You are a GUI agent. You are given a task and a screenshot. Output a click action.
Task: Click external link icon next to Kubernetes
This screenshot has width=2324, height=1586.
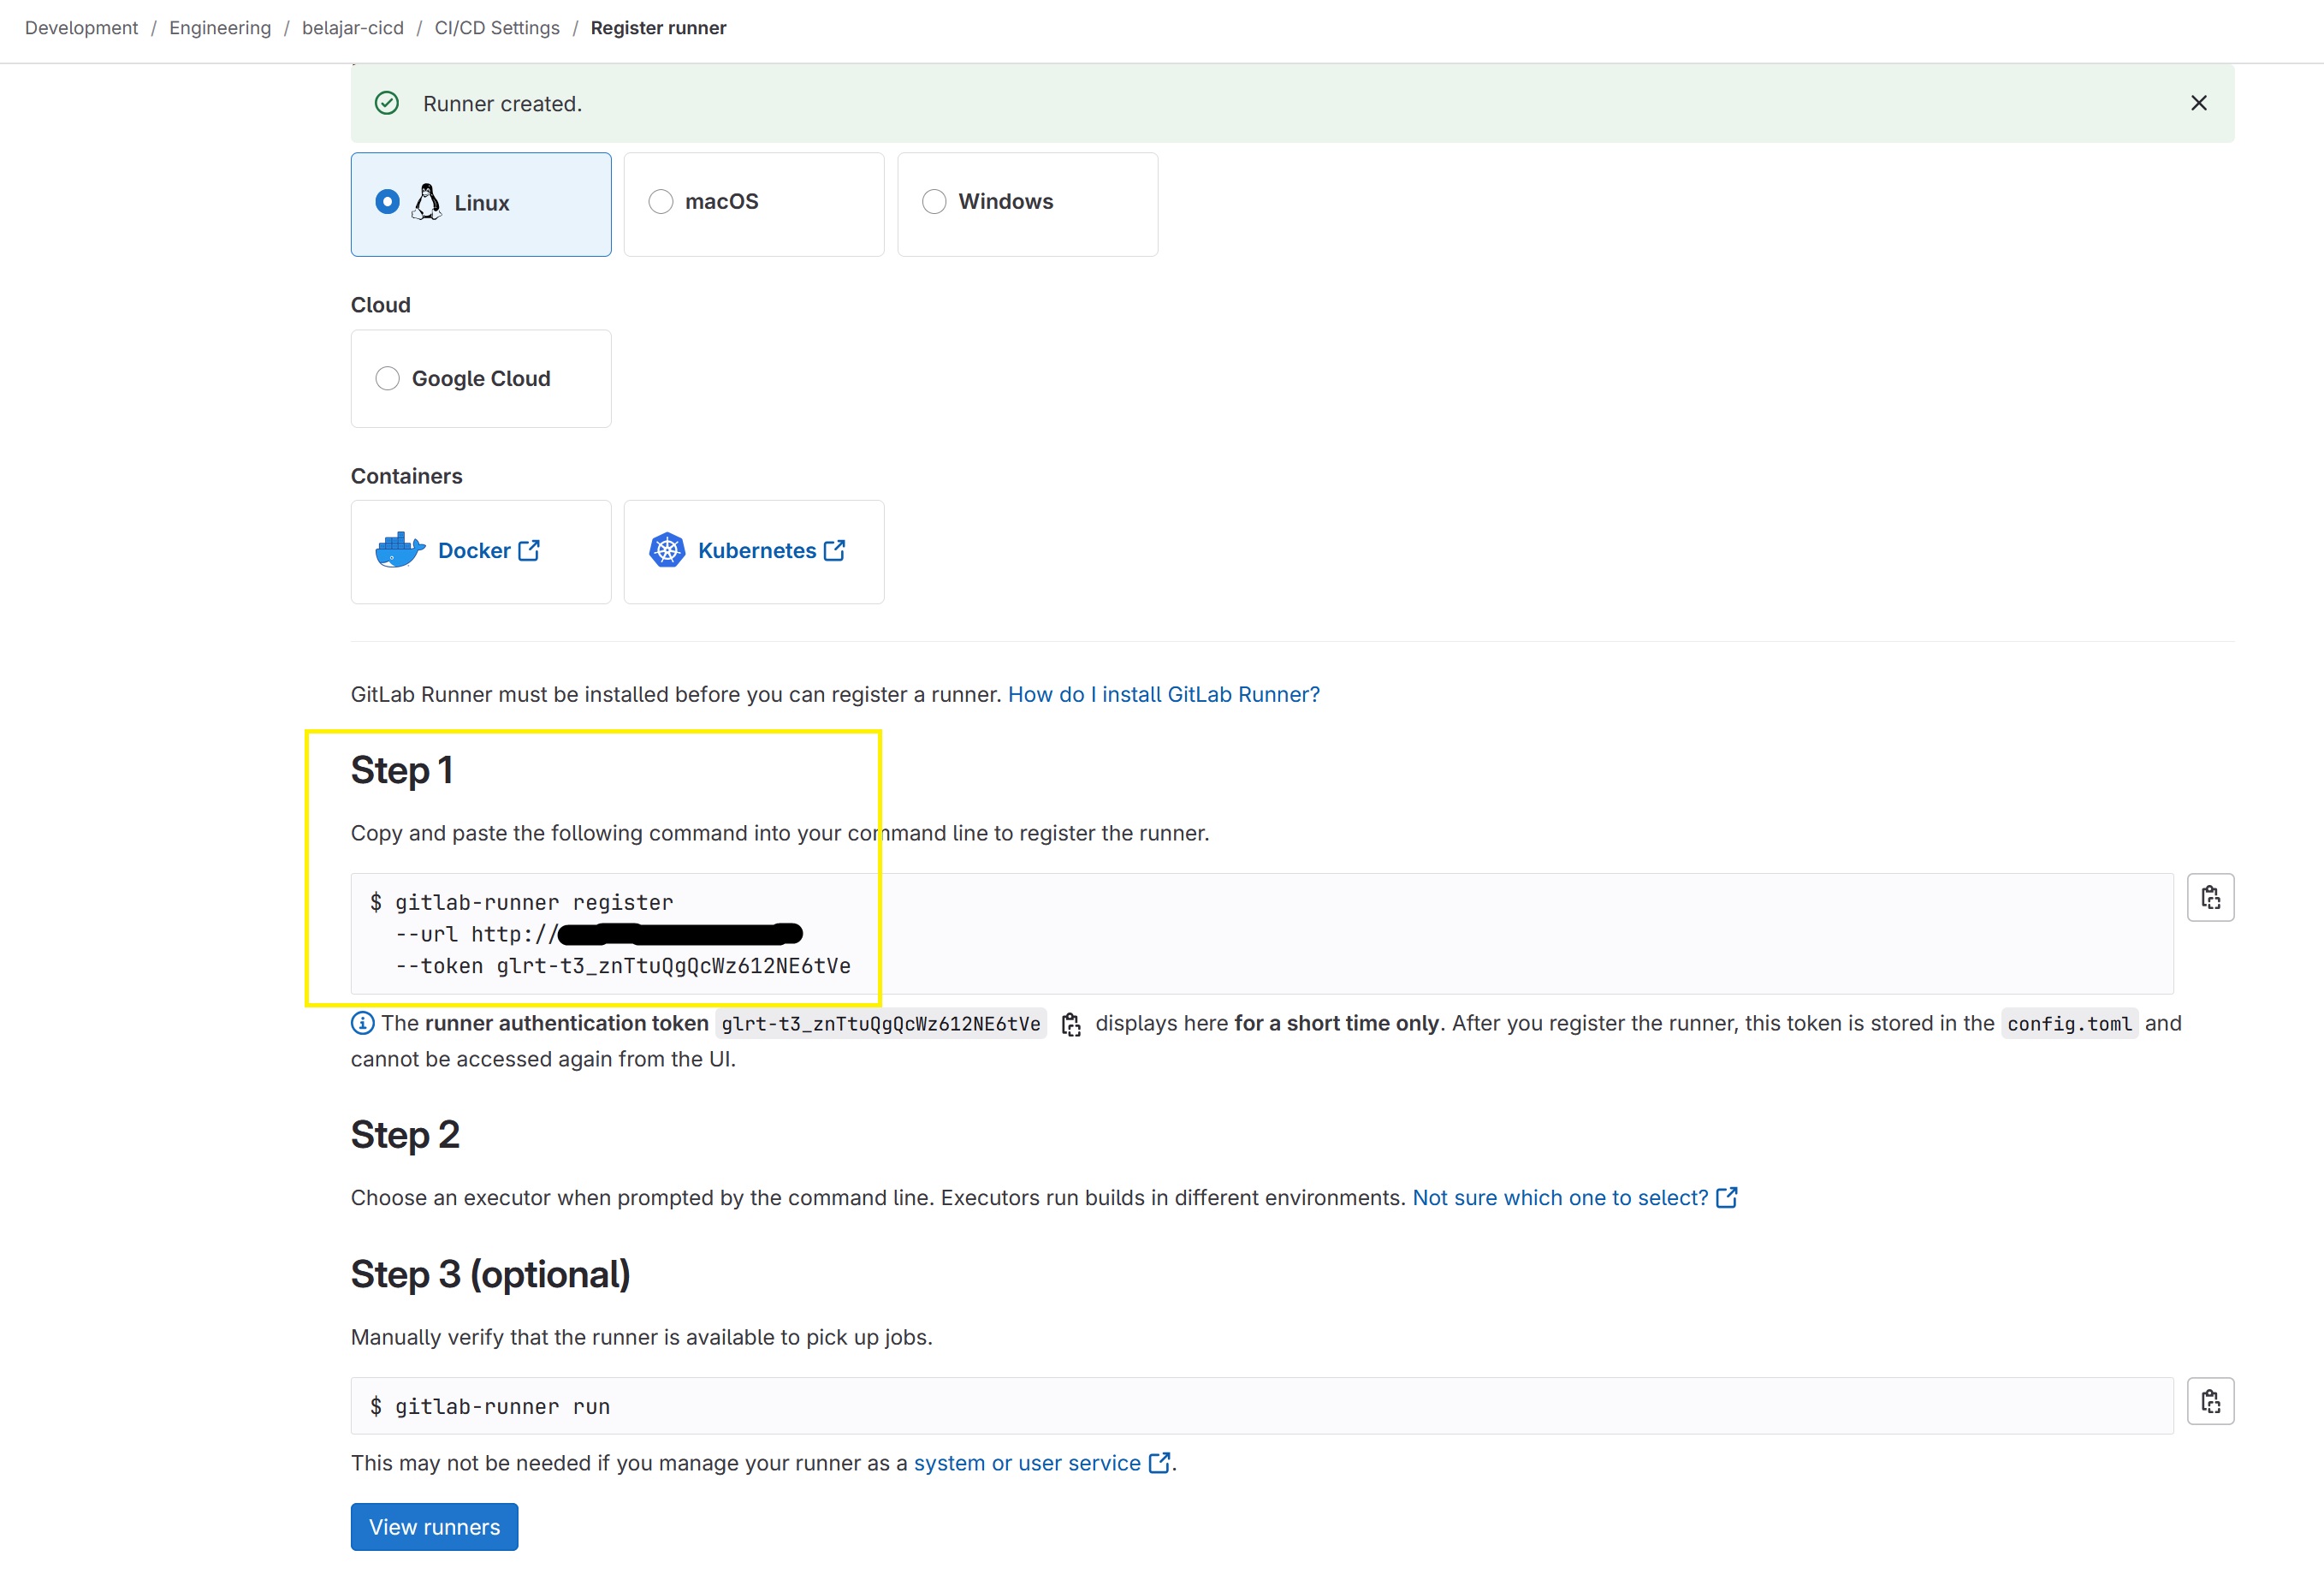(835, 550)
